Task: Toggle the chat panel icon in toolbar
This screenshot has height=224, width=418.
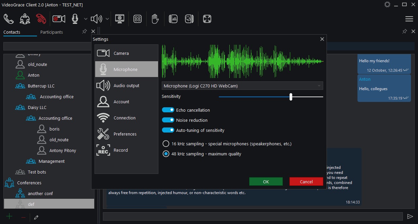Action: point(189,19)
